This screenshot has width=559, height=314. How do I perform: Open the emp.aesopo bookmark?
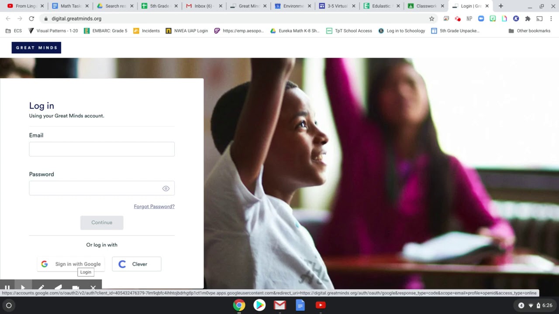click(239, 31)
